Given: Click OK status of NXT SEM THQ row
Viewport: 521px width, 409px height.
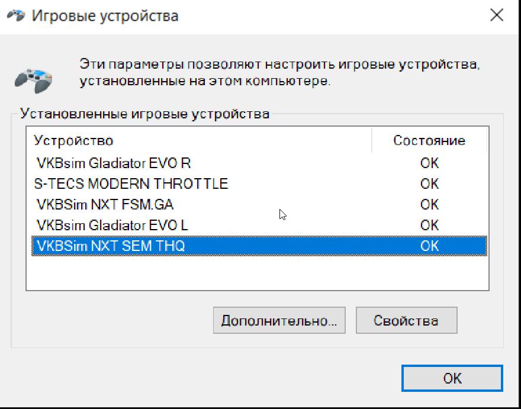Looking at the screenshot, I should pos(429,246).
